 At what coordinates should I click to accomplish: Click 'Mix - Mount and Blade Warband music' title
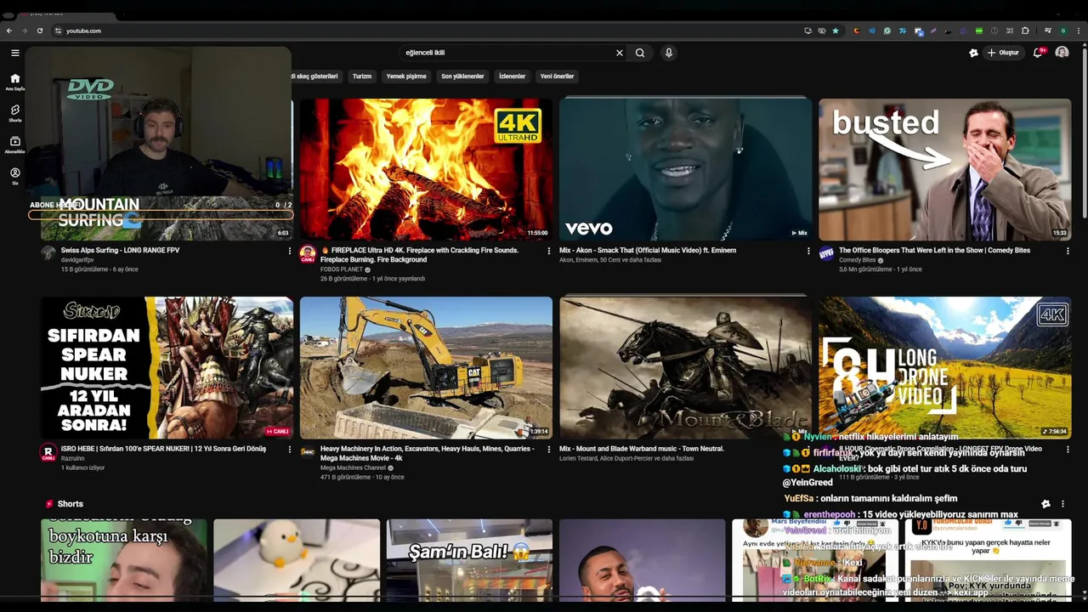click(x=642, y=449)
